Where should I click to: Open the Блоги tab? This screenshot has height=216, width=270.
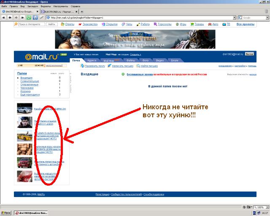pyautogui.click(x=175, y=60)
